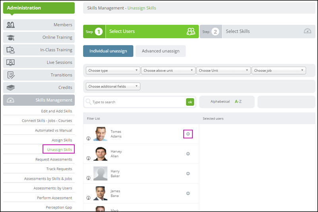Click the Skills Management gauge icon
318x212 pixels.
(11, 100)
